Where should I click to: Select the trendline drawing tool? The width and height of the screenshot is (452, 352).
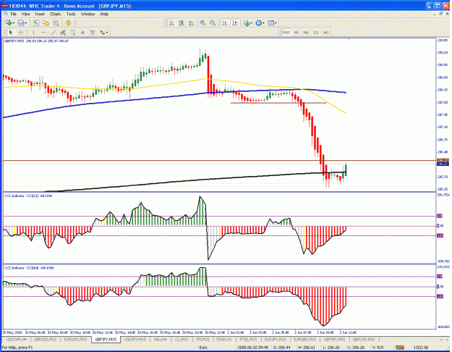pos(53,33)
